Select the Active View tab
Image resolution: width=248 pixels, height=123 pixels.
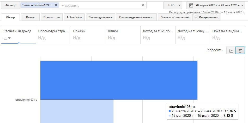pyautogui.click(x=74, y=17)
